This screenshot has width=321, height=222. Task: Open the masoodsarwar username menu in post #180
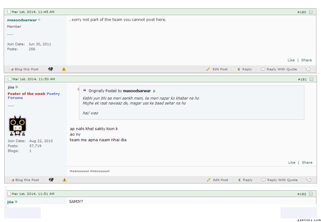pyautogui.click(x=22, y=20)
